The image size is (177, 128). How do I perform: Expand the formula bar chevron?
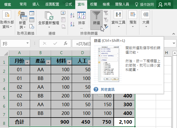click(x=174, y=43)
